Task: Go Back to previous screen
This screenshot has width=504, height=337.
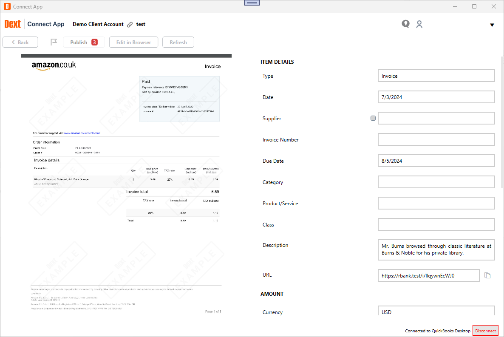Action: pyautogui.click(x=20, y=42)
